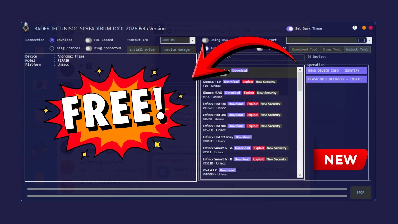Click iTel A17 Download badge
The width and height of the screenshot is (398, 224).
point(227,170)
